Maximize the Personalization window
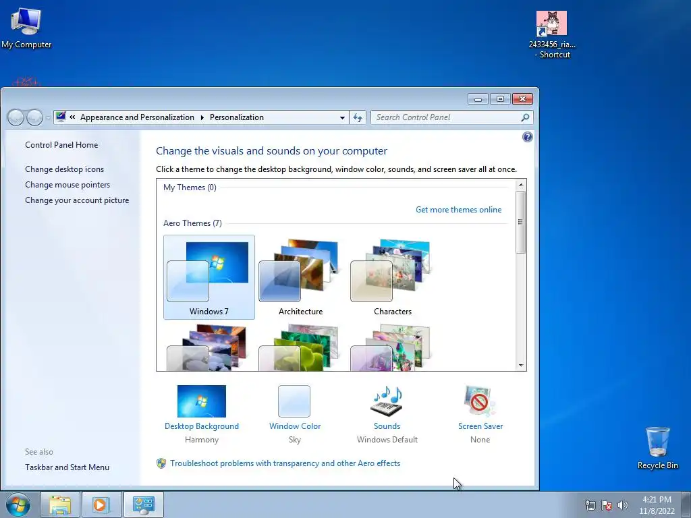 point(500,99)
